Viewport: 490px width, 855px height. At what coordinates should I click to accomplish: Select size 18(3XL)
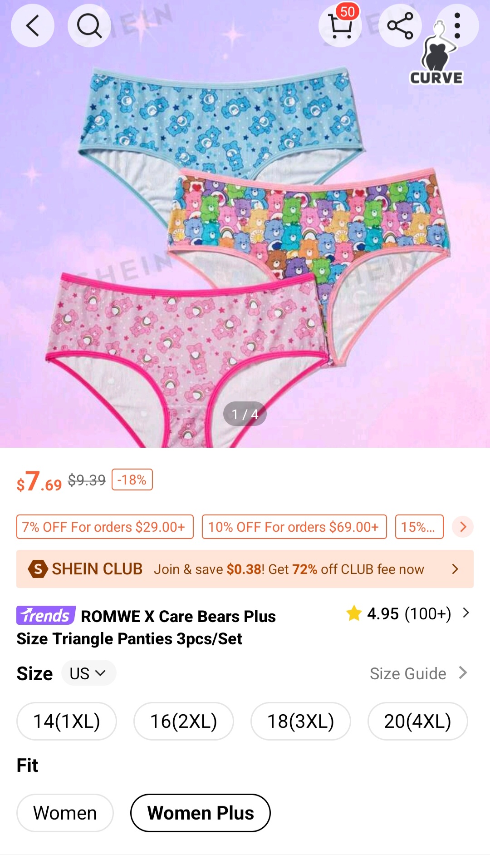pyautogui.click(x=301, y=721)
